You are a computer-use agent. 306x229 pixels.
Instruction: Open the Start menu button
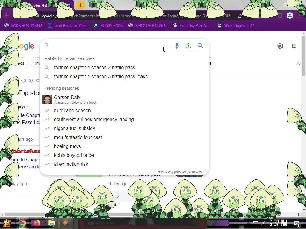(x=7, y=223)
